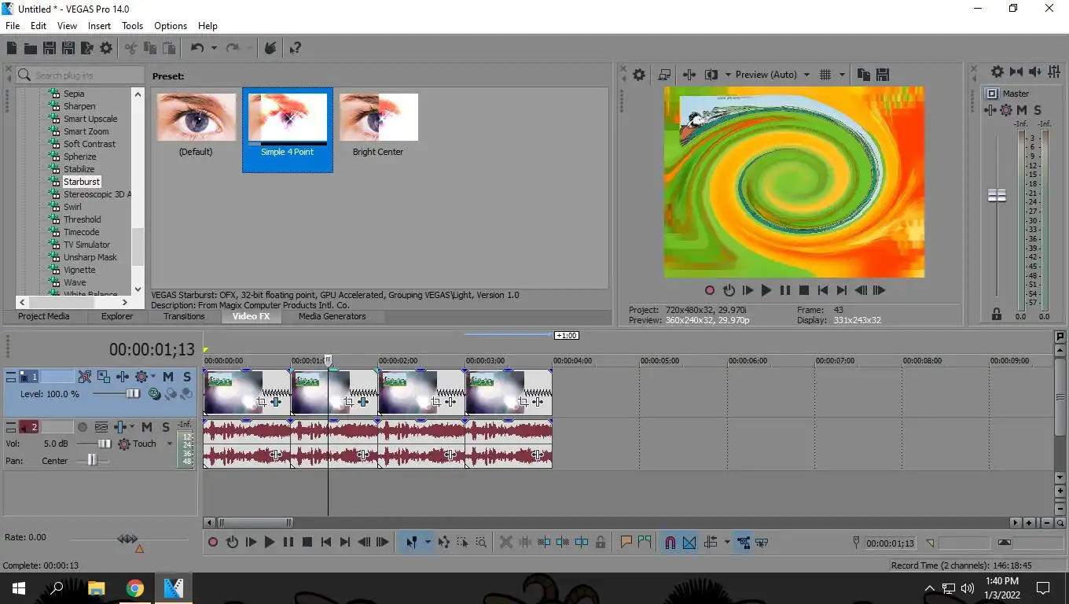
Task: Click the Save As toolbar icon
Action: 68,49
